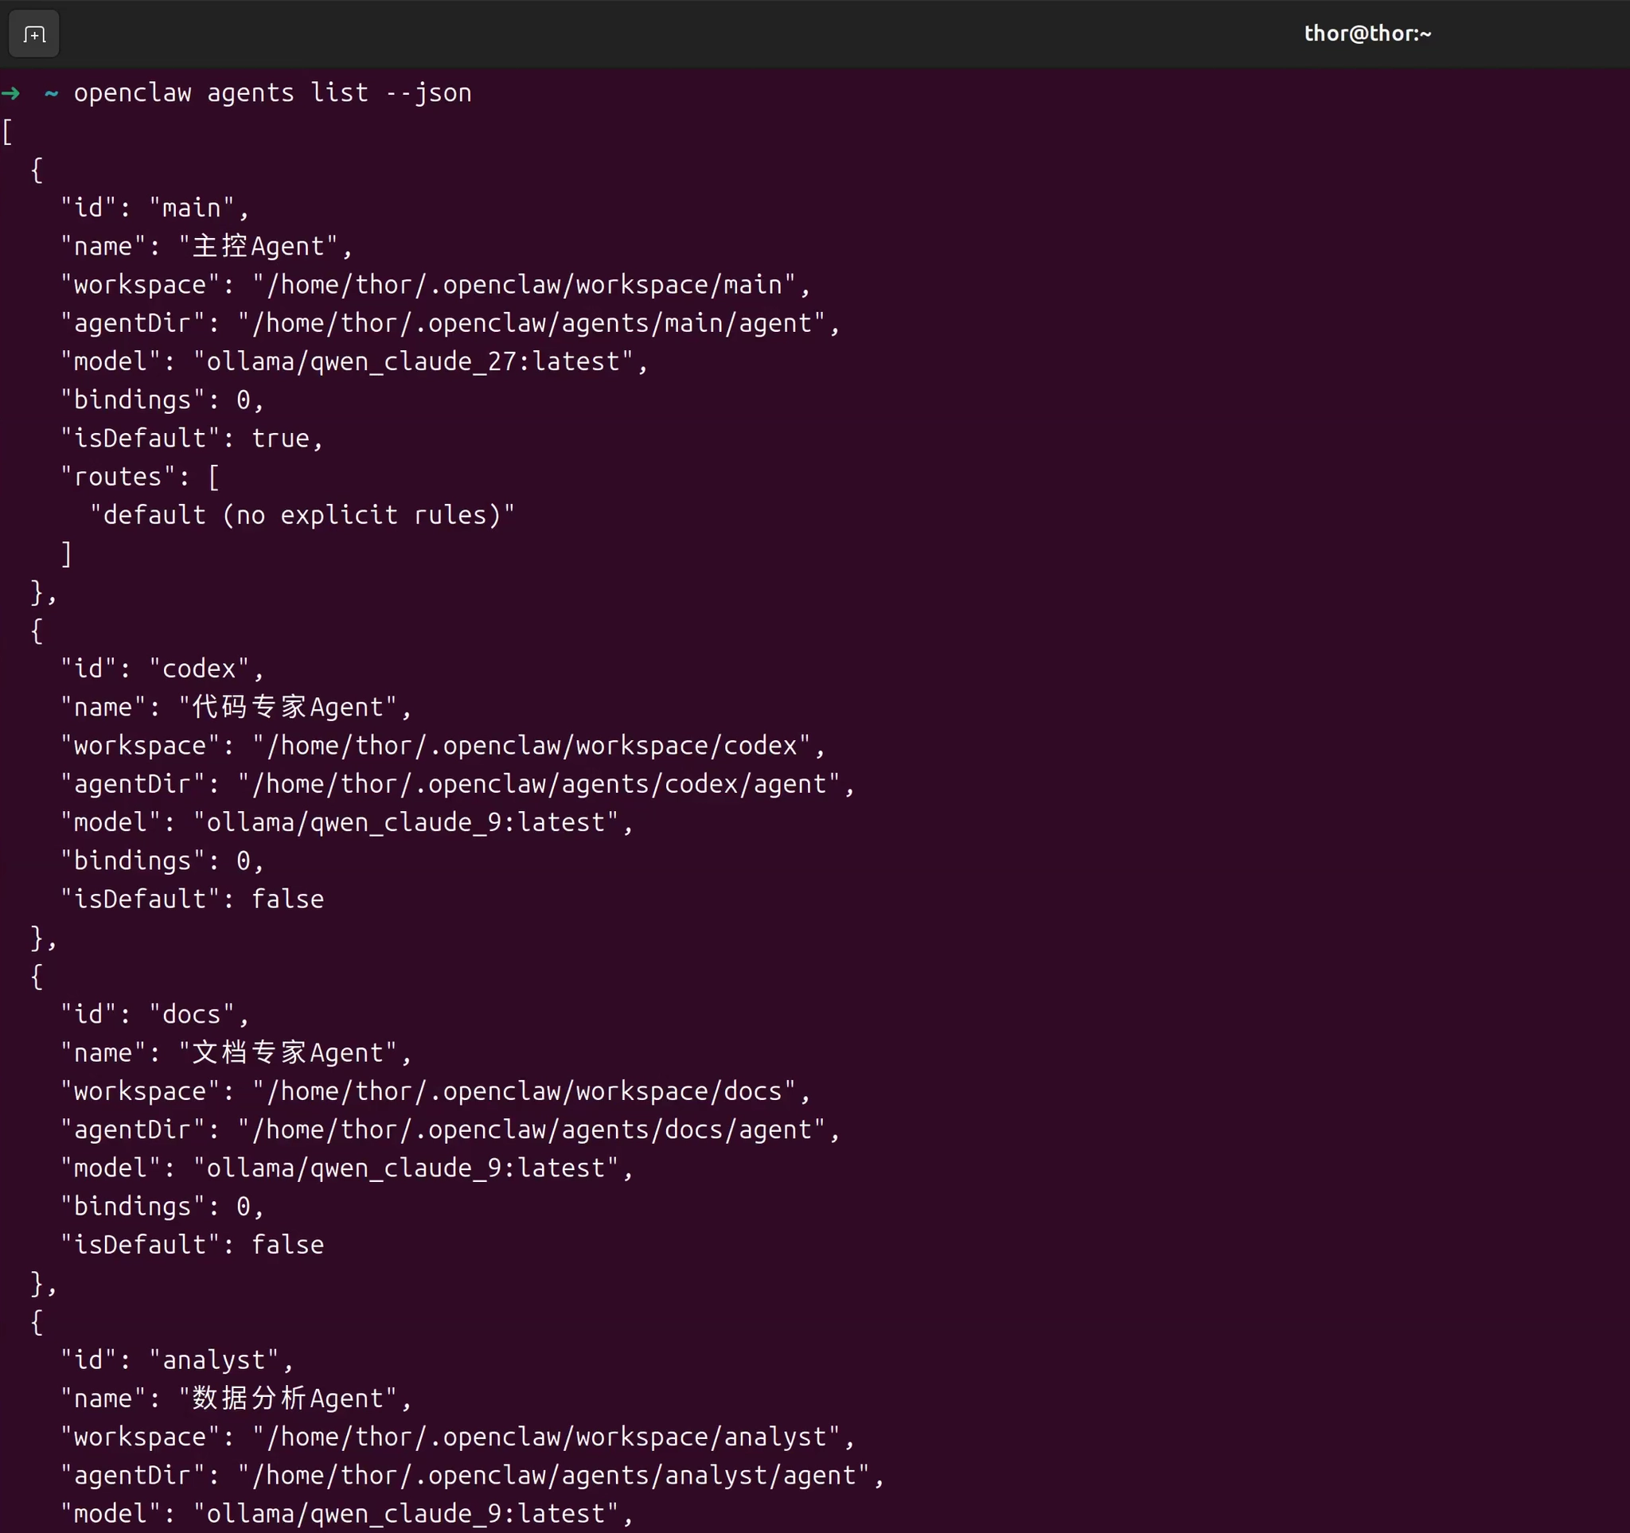Click the "main" id value
Image resolution: width=1630 pixels, height=1533 pixels.
[192, 209]
